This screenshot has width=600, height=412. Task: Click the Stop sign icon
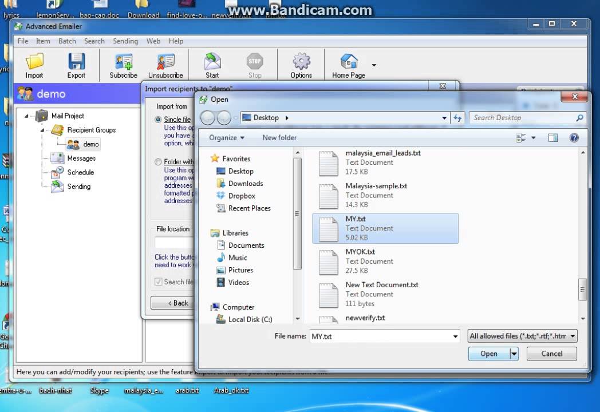(x=255, y=61)
